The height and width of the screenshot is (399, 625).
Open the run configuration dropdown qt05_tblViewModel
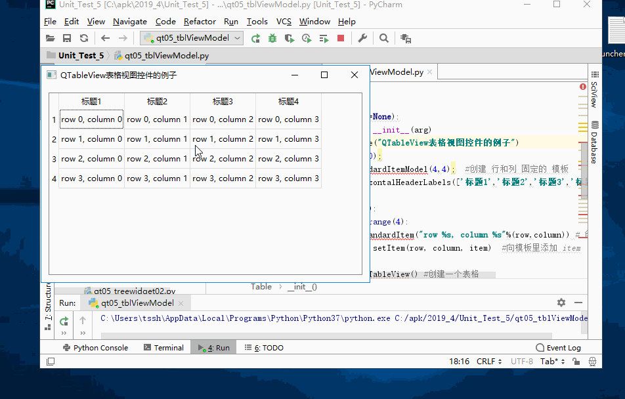[x=192, y=38]
